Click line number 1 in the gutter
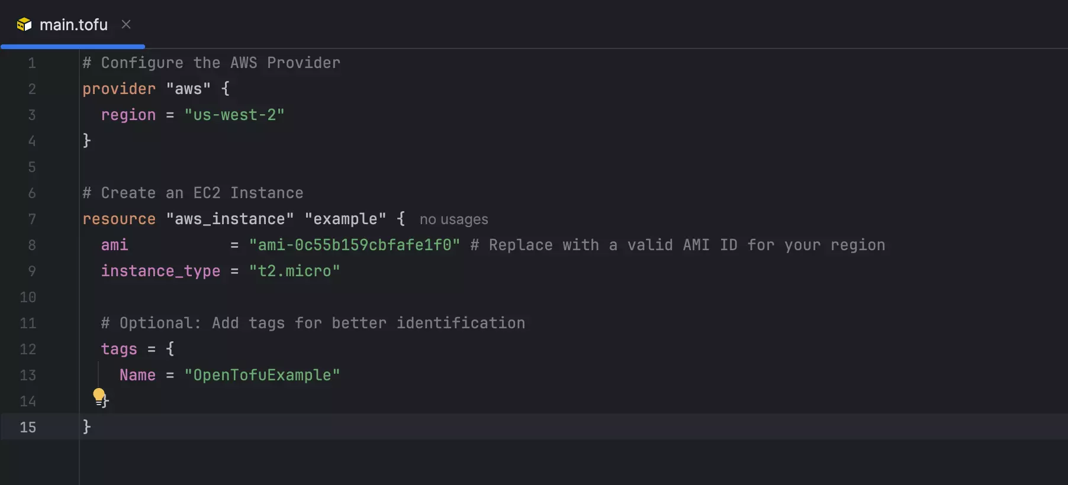Viewport: 1068px width, 485px height. click(32, 63)
